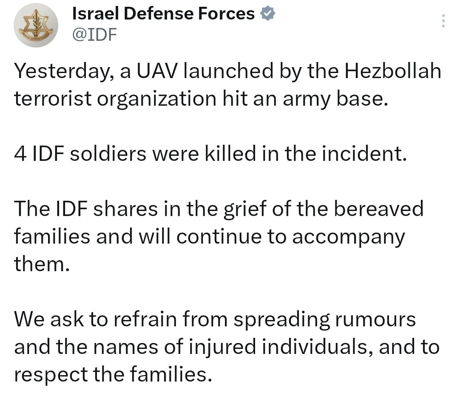This screenshot has height=393, width=466.
Task: Open the three-dot more options menu
Action: [443, 21]
